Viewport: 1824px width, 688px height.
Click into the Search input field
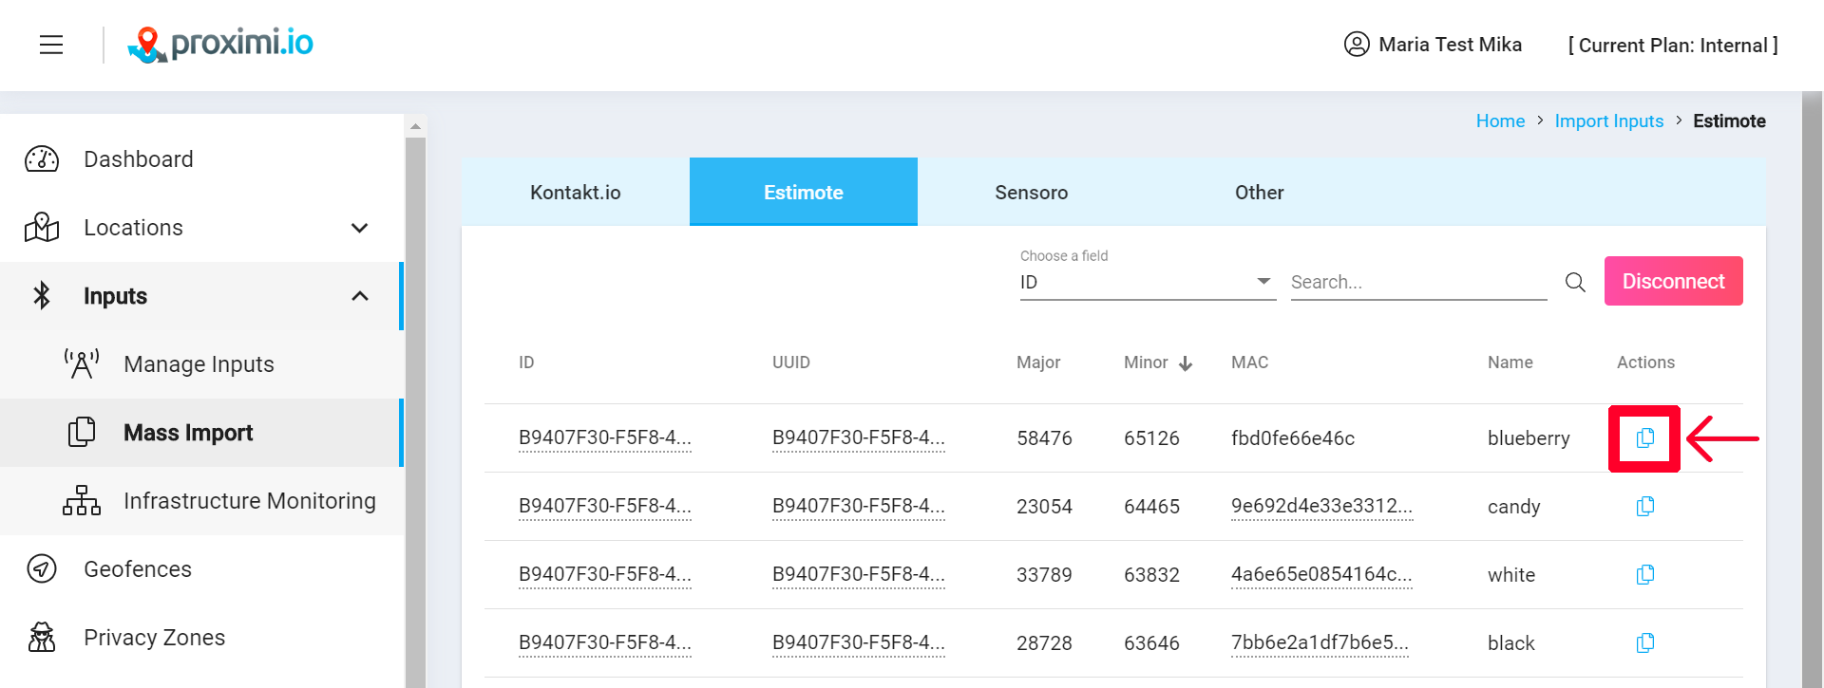(x=1419, y=282)
